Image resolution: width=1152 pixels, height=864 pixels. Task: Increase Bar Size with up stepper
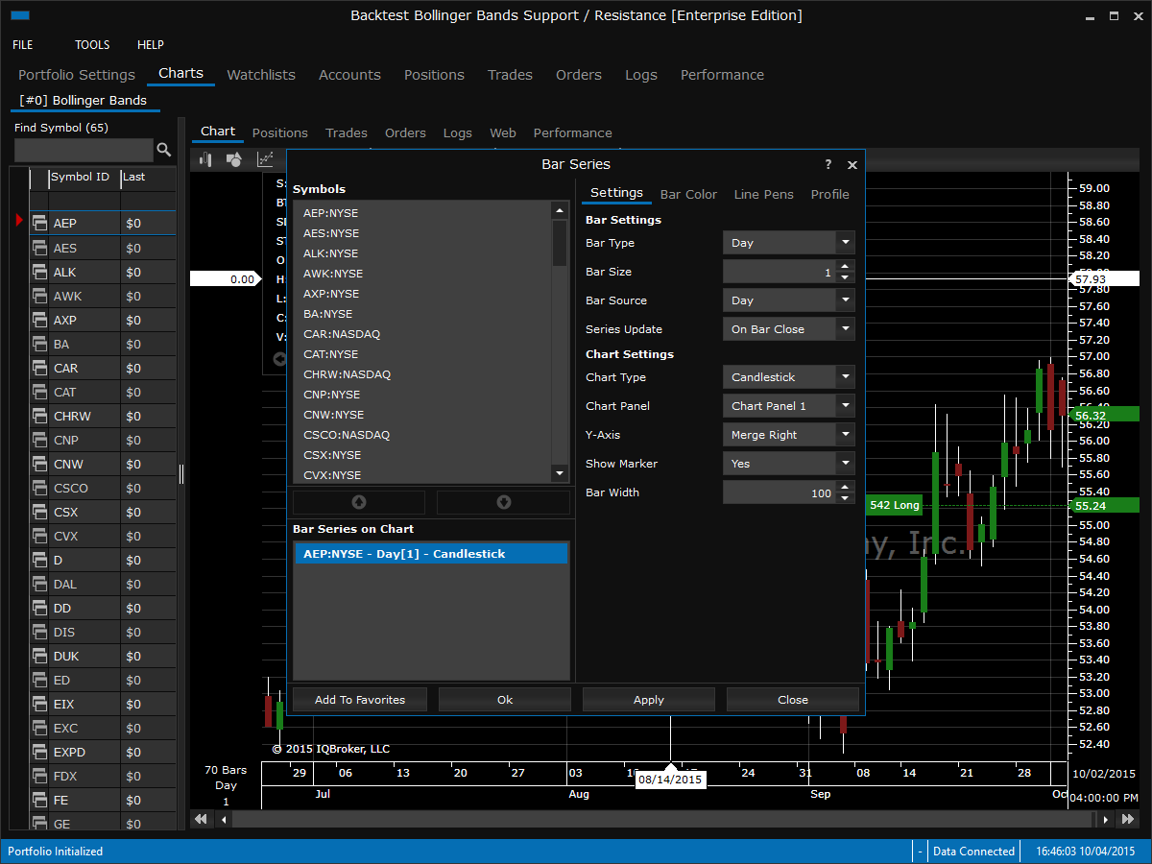point(845,266)
